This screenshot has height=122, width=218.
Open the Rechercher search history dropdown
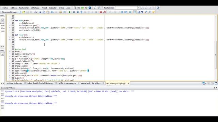[139, 8]
